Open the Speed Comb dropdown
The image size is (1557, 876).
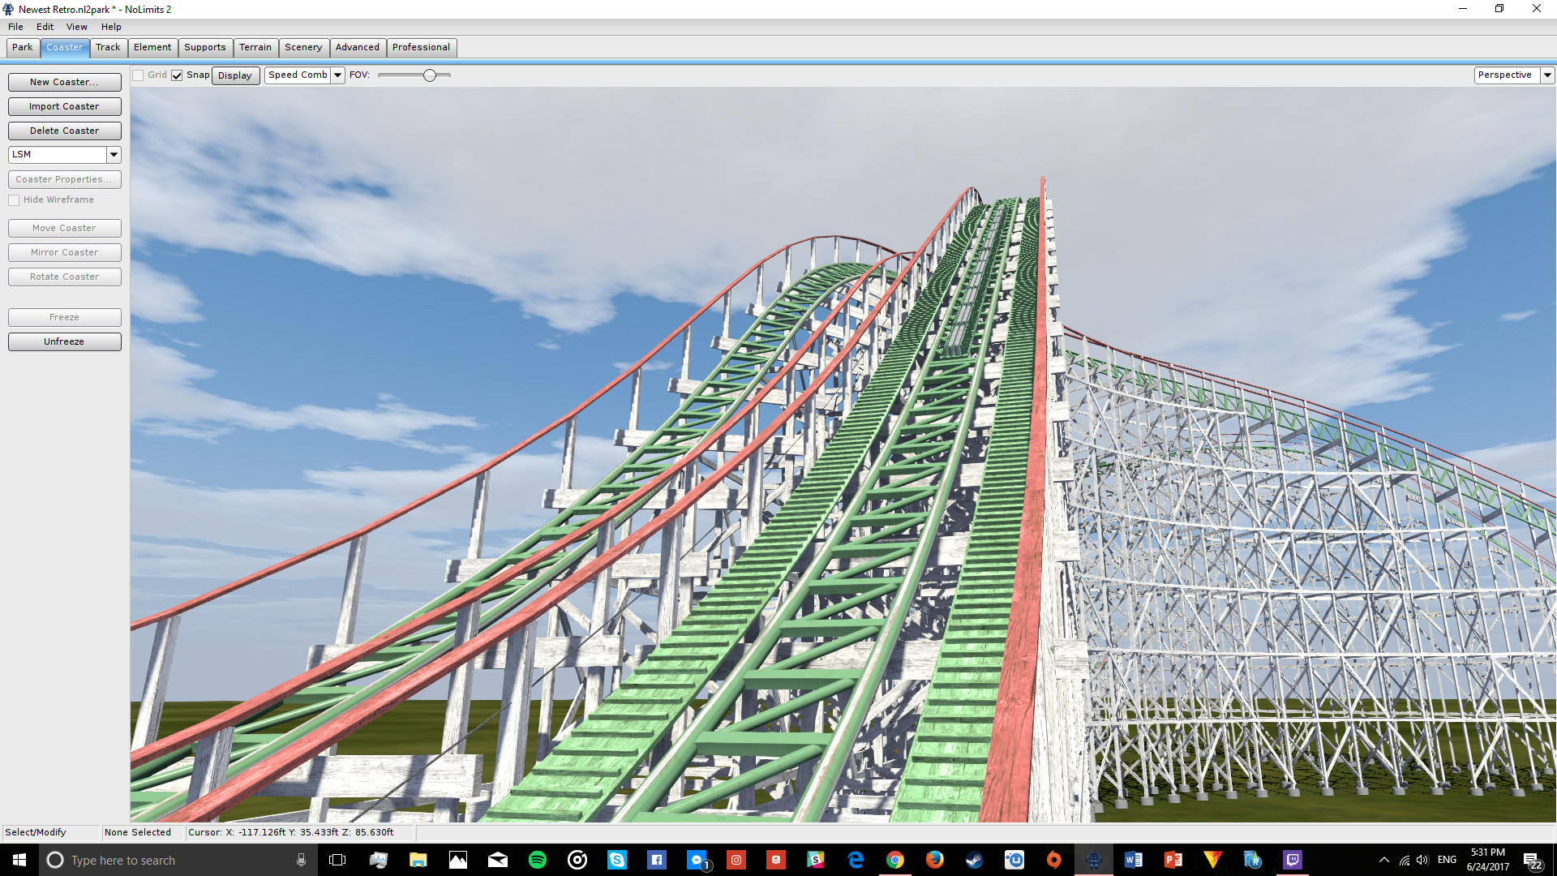tap(337, 75)
